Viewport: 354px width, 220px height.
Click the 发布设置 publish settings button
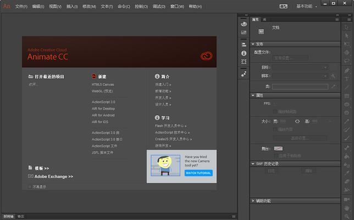[x=290, y=58]
